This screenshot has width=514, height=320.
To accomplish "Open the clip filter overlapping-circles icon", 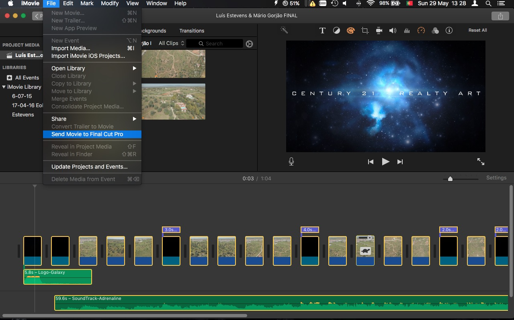I will tap(435, 31).
